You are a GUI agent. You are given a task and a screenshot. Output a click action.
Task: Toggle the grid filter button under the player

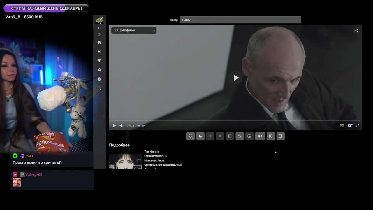click(210, 136)
